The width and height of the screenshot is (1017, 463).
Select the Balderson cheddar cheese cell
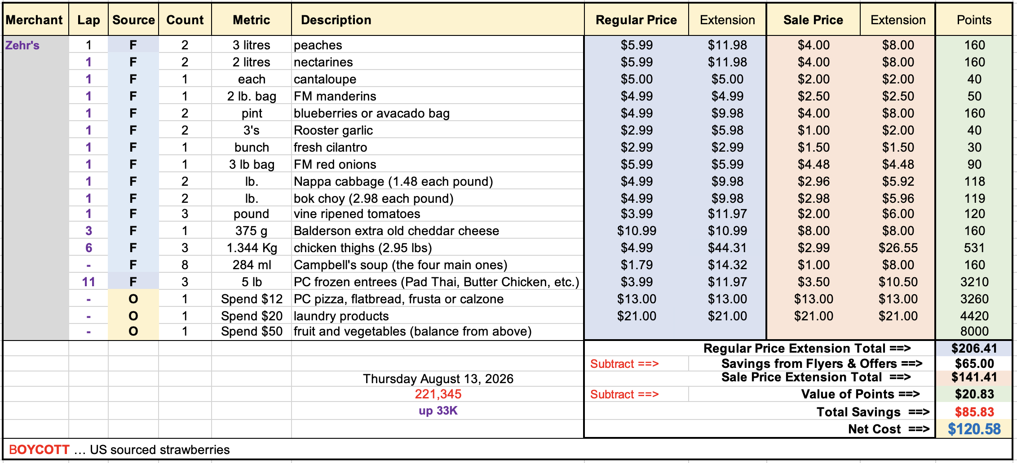pos(438,231)
